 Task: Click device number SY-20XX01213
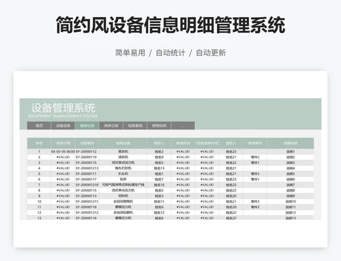tap(87, 168)
